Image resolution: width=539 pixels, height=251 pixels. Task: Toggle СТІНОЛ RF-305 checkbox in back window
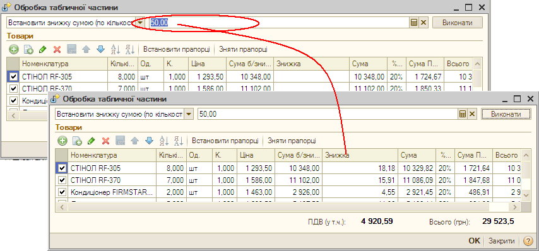tap(13, 77)
